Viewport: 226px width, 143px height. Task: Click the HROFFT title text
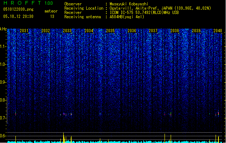tap(22, 3)
